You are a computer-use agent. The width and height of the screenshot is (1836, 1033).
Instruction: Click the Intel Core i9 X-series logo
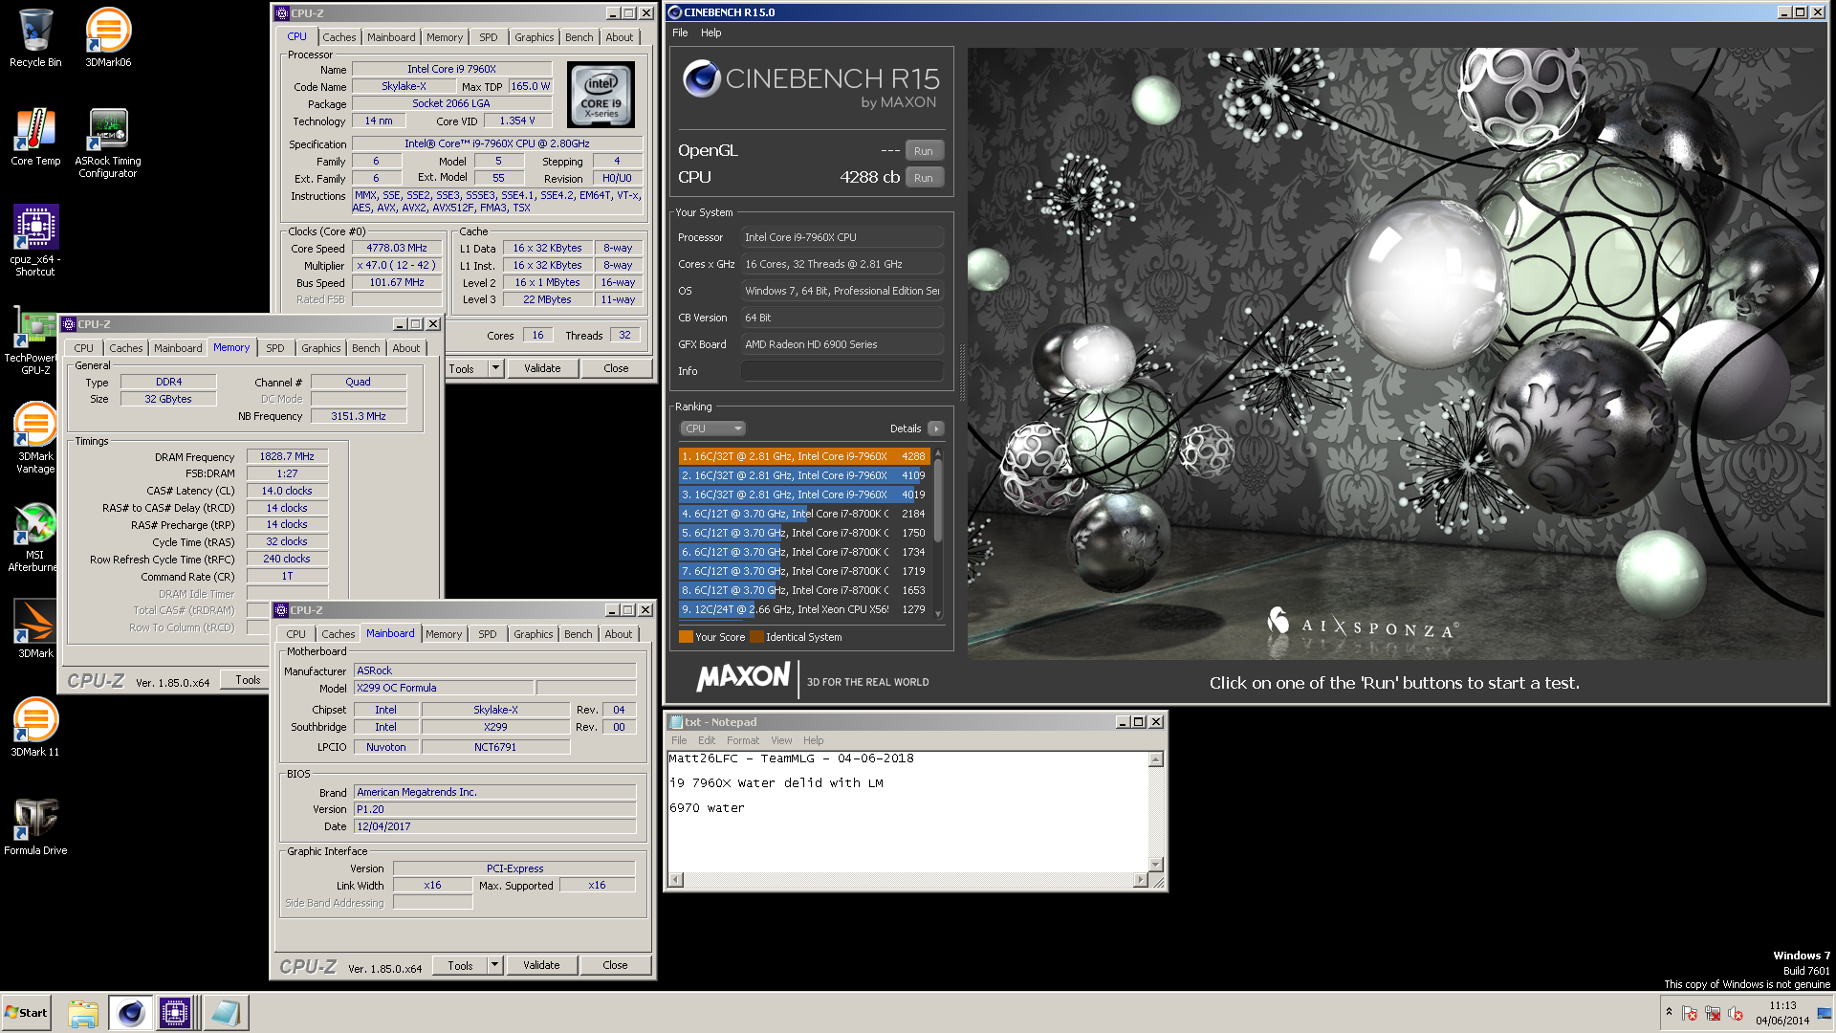pos(601,95)
